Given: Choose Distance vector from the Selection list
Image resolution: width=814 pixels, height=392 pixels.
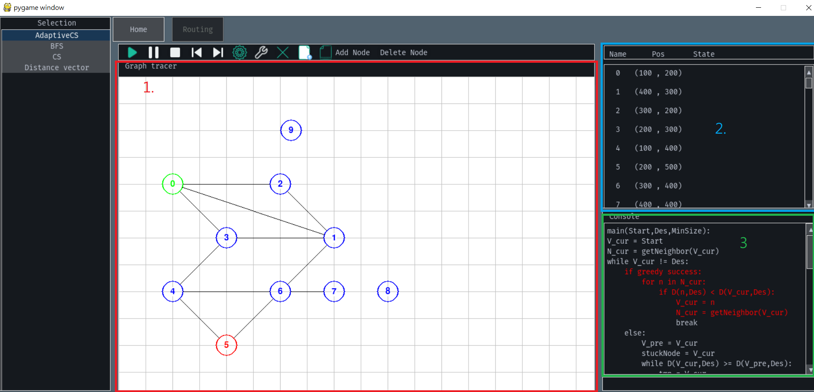Looking at the screenshot, I should 56,67.
